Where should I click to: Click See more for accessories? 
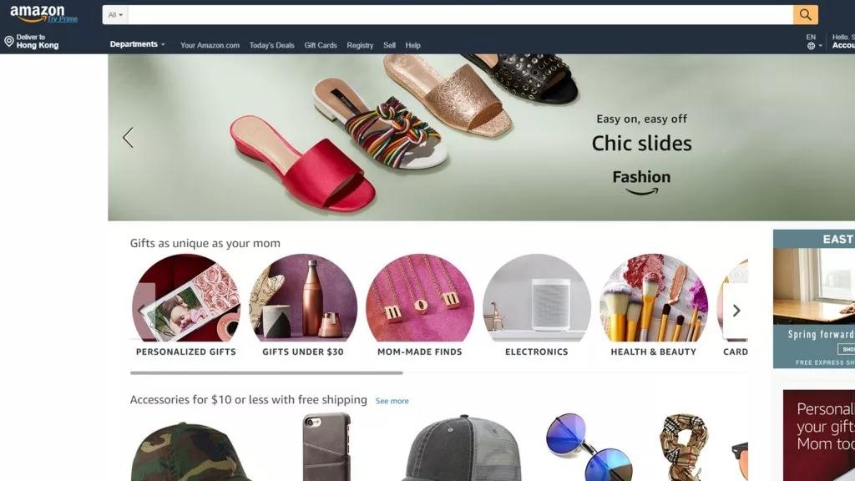(x=392, y=401)
